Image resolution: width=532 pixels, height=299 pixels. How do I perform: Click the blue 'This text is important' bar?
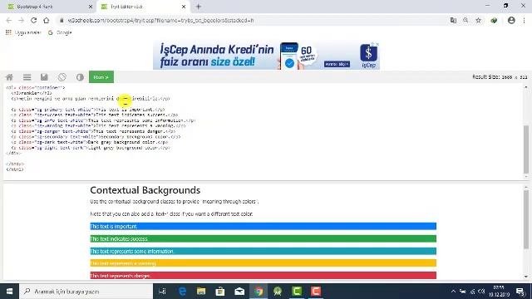click(264, 226)
